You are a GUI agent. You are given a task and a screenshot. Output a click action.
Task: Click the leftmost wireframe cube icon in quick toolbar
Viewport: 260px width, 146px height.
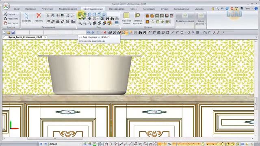(x=110, y=32)
